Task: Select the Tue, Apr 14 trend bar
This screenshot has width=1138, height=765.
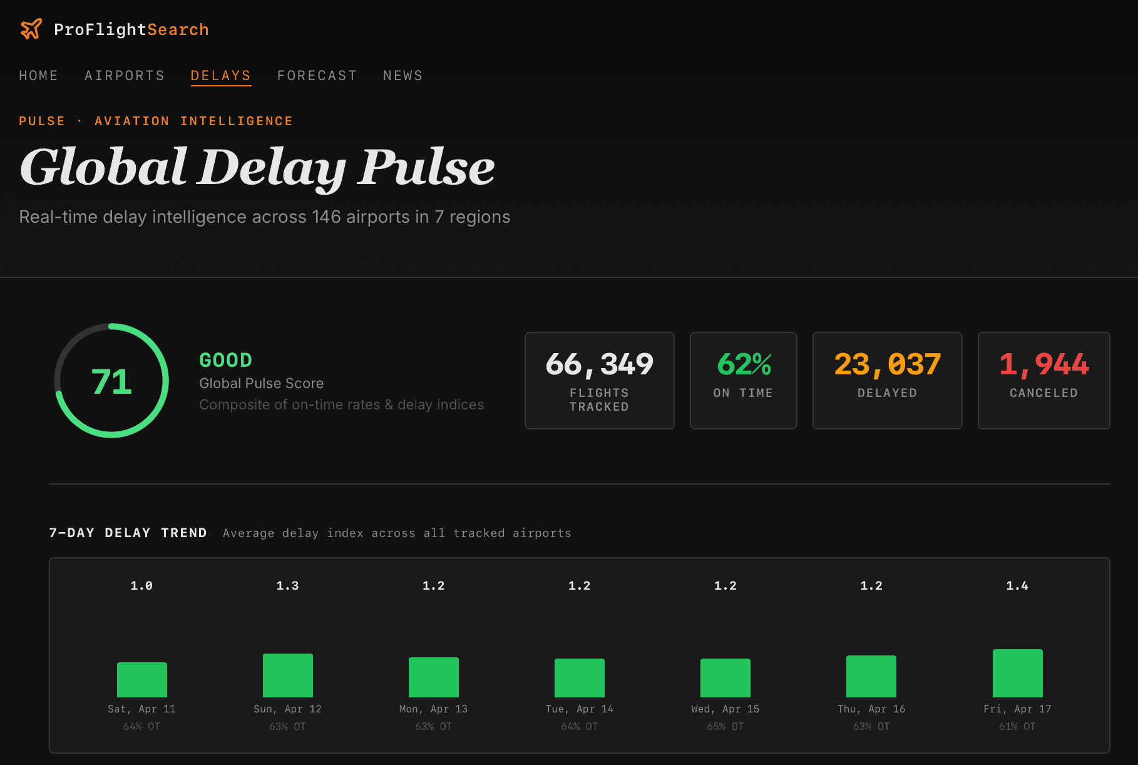Action: pyautogui.click(x=580, y=678)
